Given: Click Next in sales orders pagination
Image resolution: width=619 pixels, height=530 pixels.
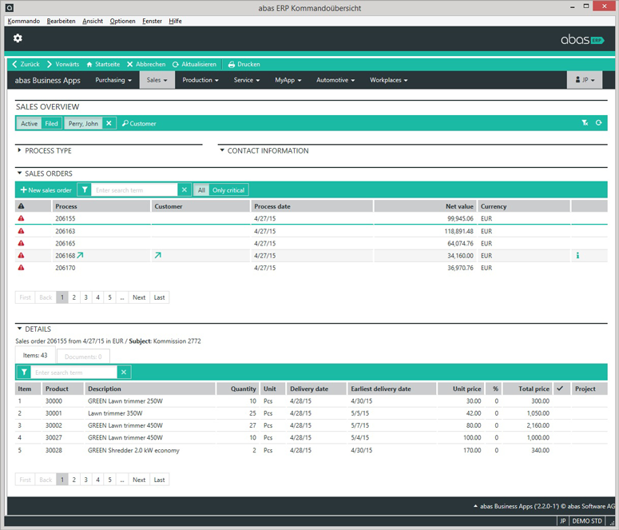Looking at the screenshot, I should click(139, 297).
